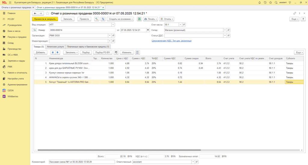Click the Номенклатура column header
The height and width of the screenshot is (165, 308).
click(70, 59)
